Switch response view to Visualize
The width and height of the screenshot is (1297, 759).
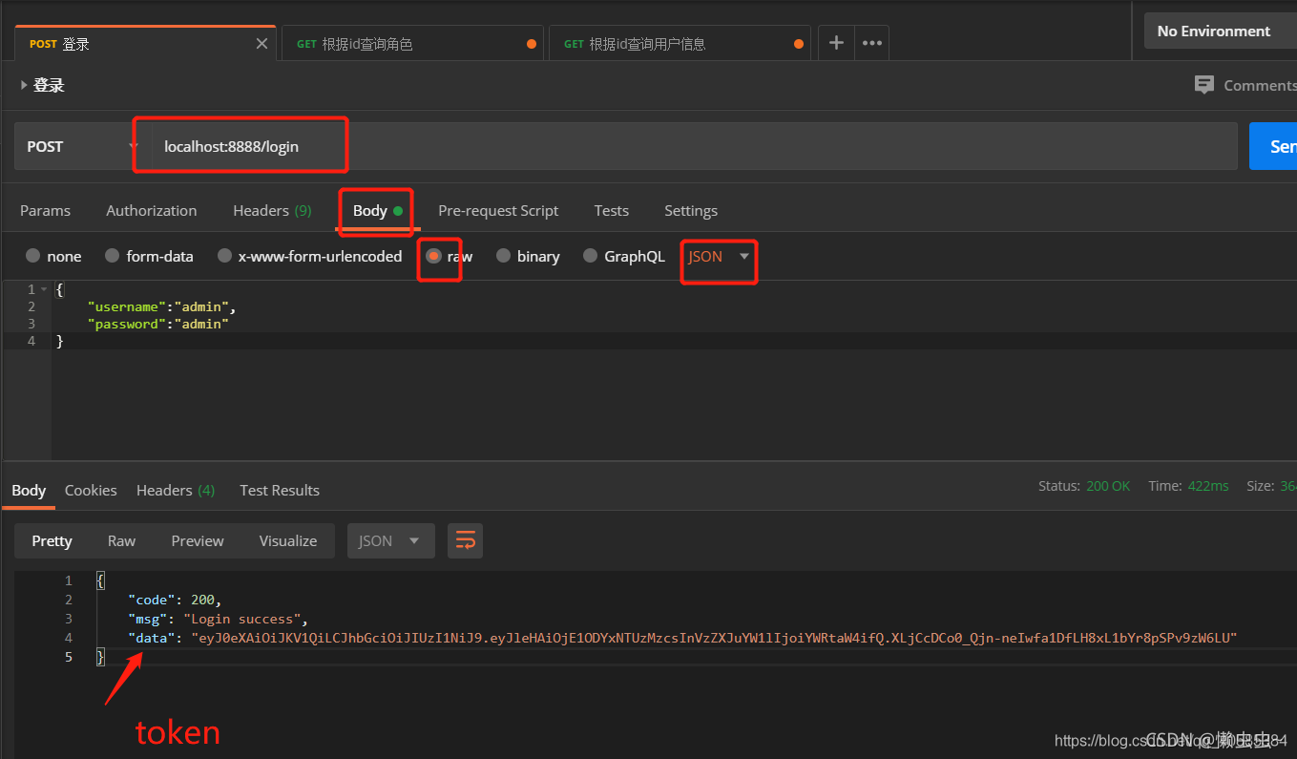click(288, 540)
